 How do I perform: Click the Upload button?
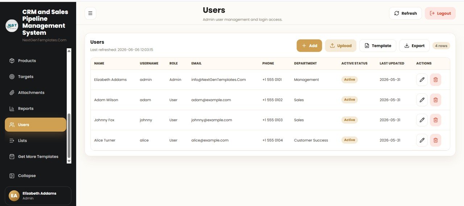341,46
